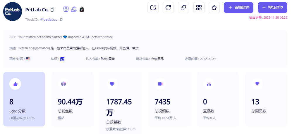Click the heart icon above 总获赞数
This screenshot has height=134, width=292.
[112, 84]
